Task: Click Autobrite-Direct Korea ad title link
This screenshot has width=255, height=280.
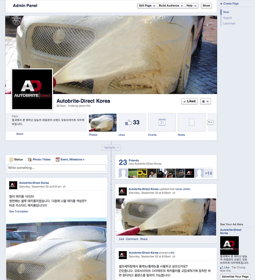Action: coord(231,232)
